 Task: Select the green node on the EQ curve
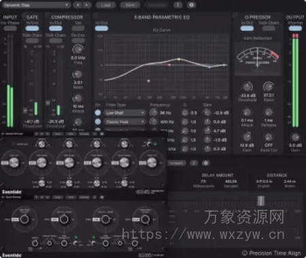tap(179, 59)
